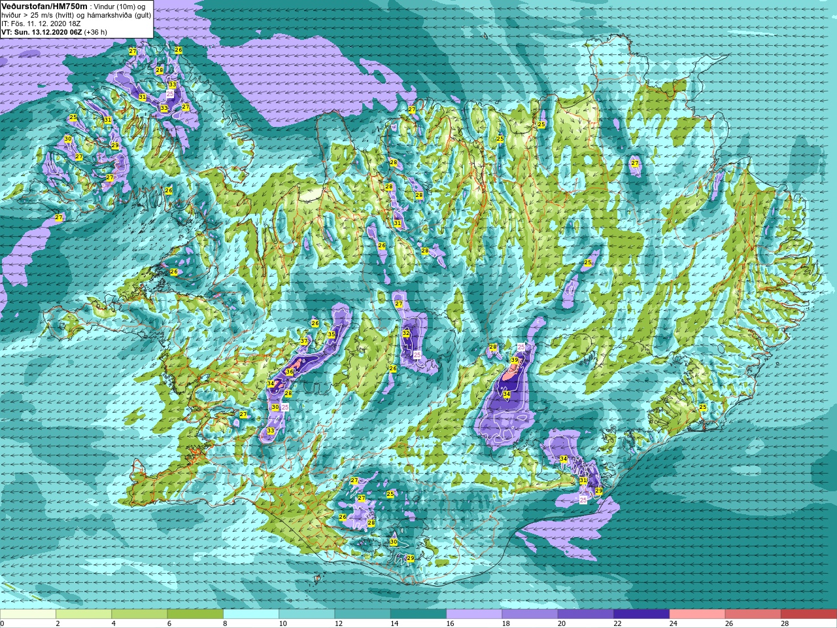Choose the dark indigo 22–24 m/s legend swatch
837x628 pixels.
(x=641, y=614)
